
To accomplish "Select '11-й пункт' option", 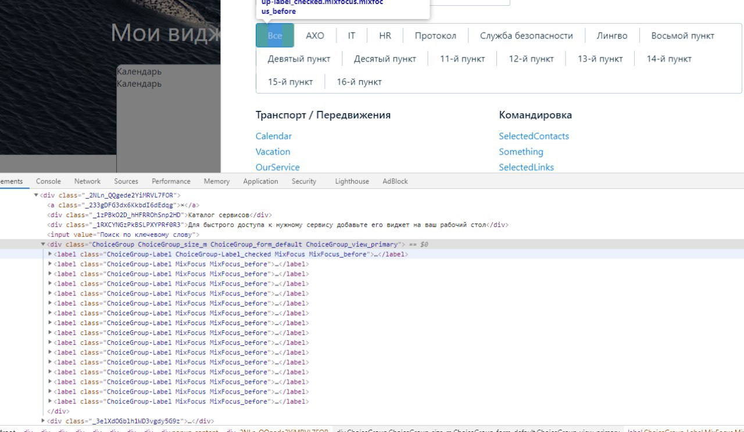I will (463, 59).
